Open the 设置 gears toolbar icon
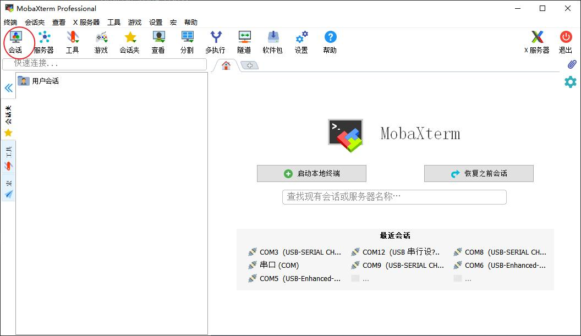 tap(302, 42)
